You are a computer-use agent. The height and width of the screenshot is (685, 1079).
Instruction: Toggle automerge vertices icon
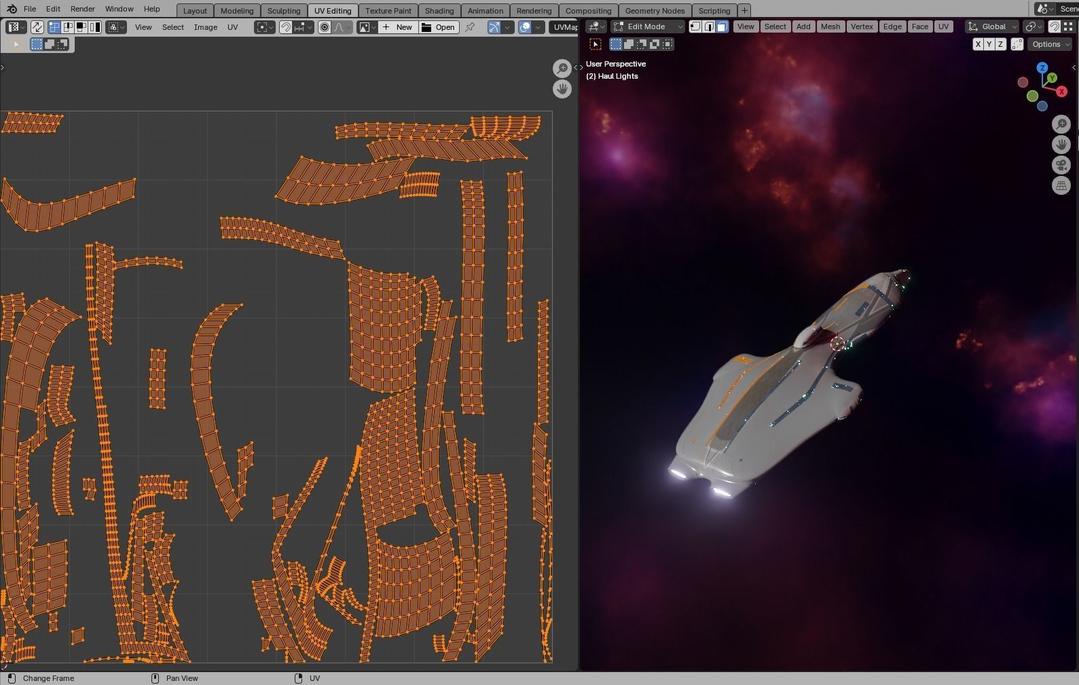click(1017, 44)
